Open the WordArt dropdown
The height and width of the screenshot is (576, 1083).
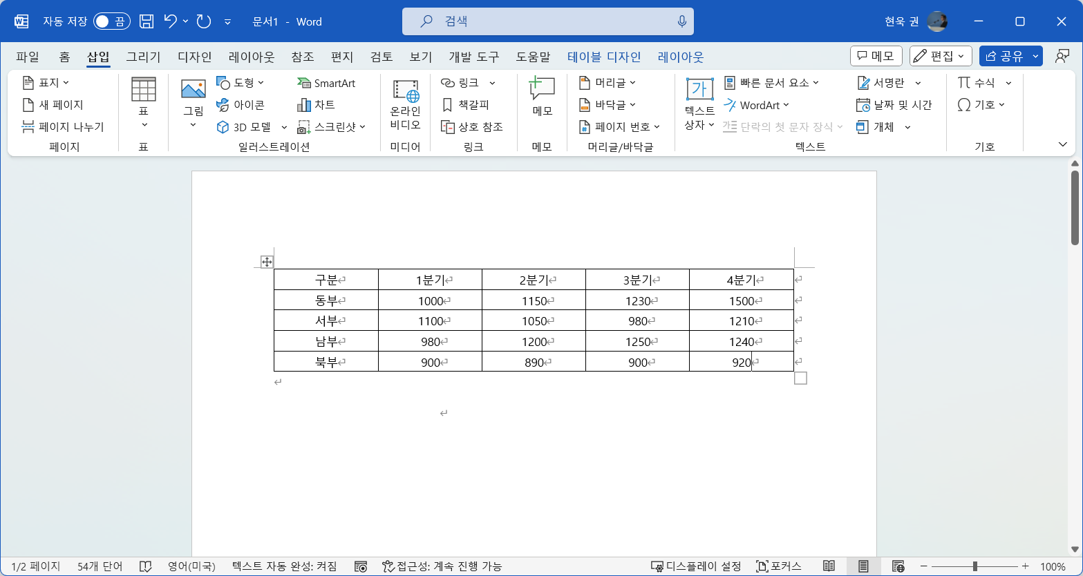tap(756, 105)
